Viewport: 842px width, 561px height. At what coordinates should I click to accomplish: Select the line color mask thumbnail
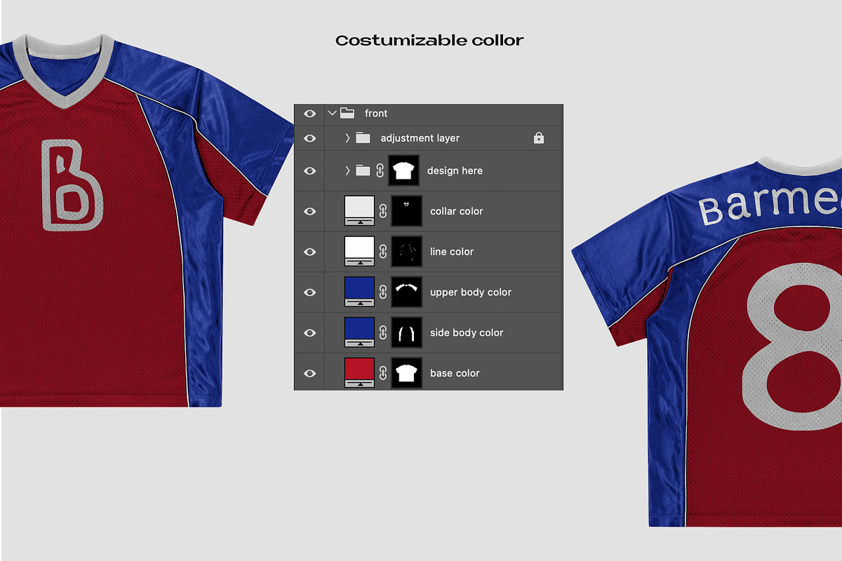[406, 252]
